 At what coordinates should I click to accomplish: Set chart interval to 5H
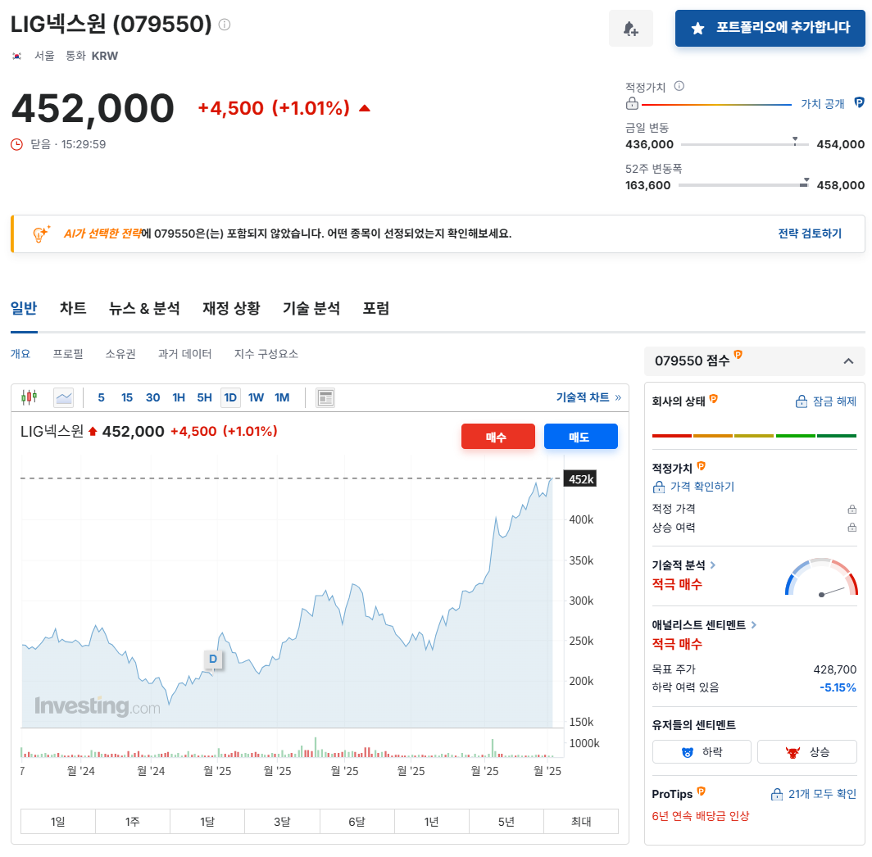pos(205,397)
